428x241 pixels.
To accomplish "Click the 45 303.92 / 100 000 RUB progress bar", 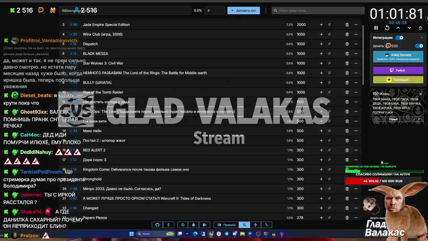I will coord(383,181).
